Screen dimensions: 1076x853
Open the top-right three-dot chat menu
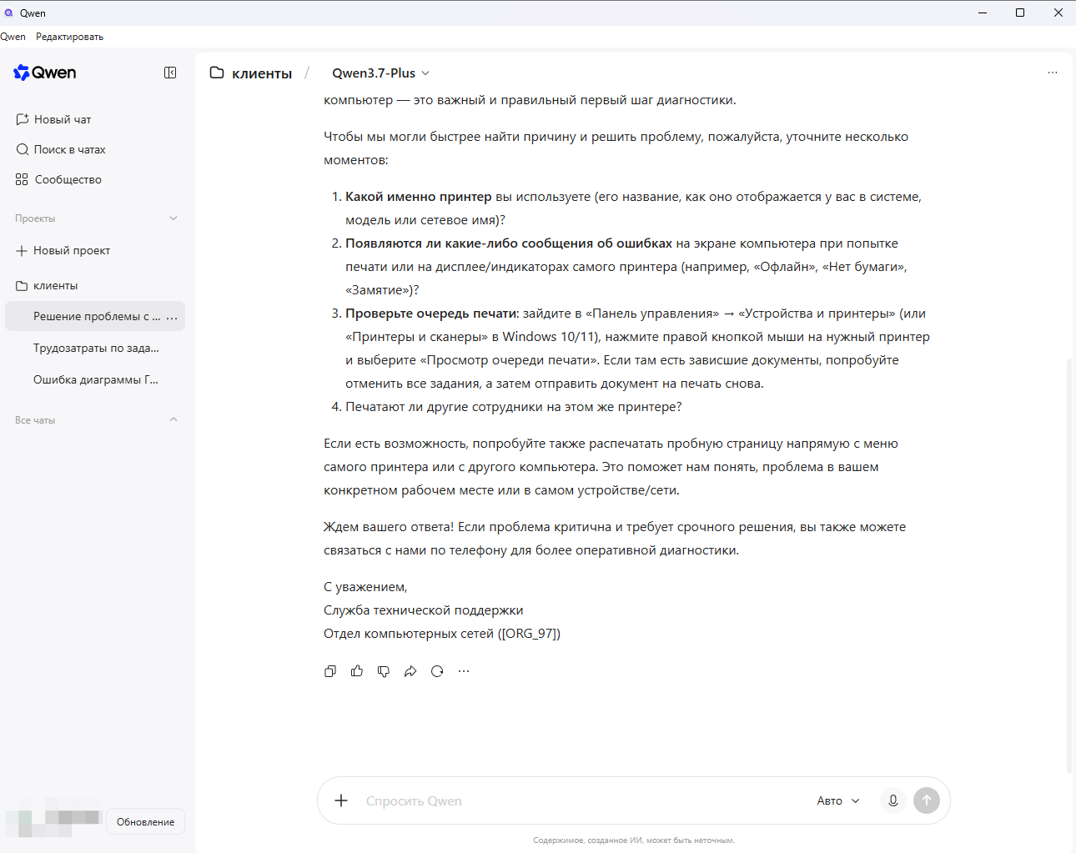(x=1053, y=73)
